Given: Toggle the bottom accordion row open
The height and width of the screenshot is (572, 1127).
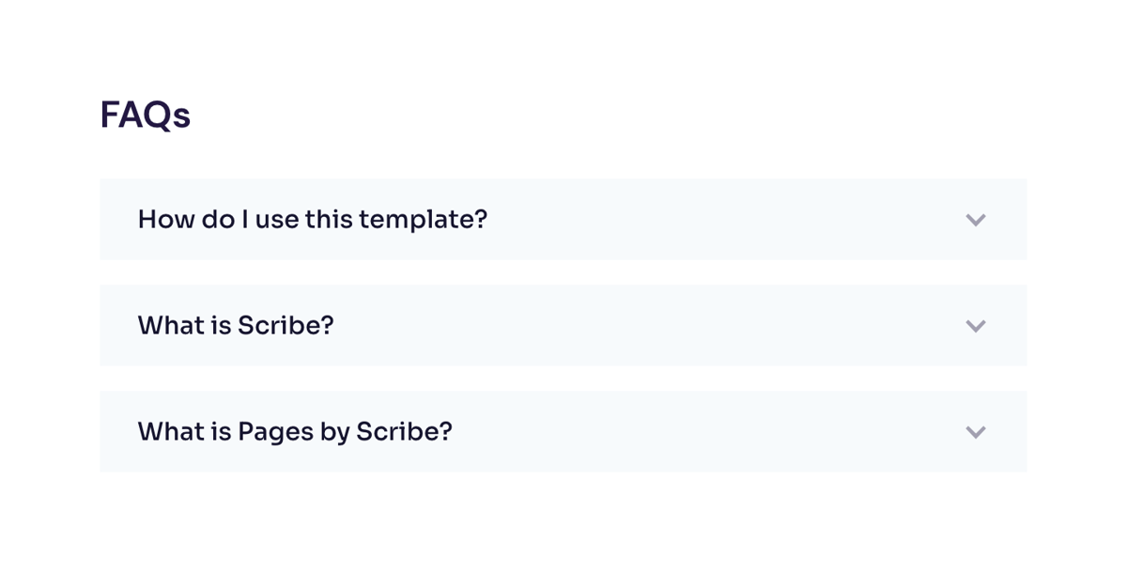Looking at the screenshot, I should point(563,431).
